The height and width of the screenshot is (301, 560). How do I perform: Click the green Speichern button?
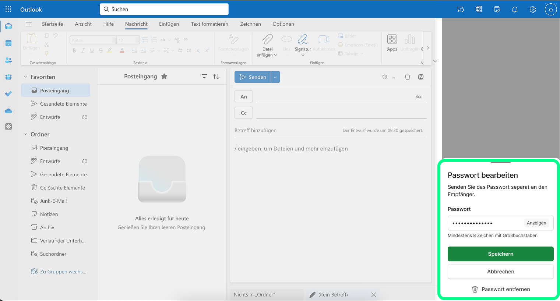pos(500,254)
